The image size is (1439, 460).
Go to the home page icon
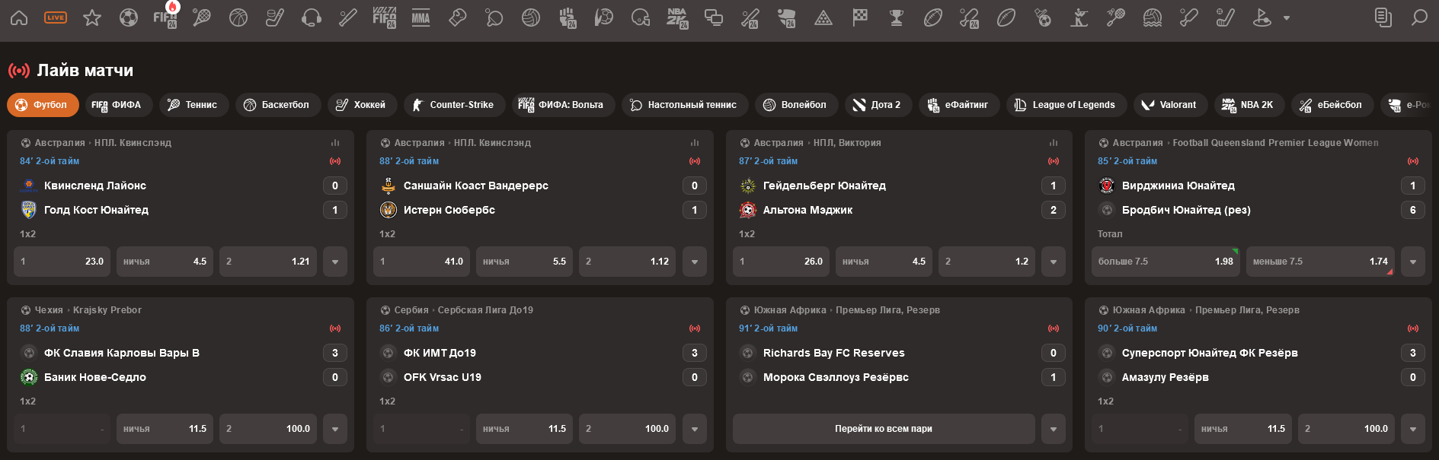[19, 17]
